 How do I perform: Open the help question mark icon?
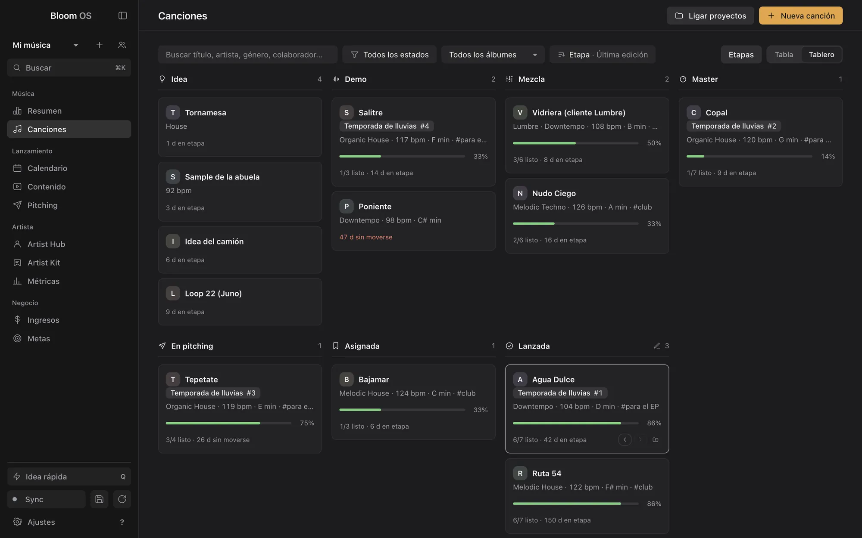[122, 522]
